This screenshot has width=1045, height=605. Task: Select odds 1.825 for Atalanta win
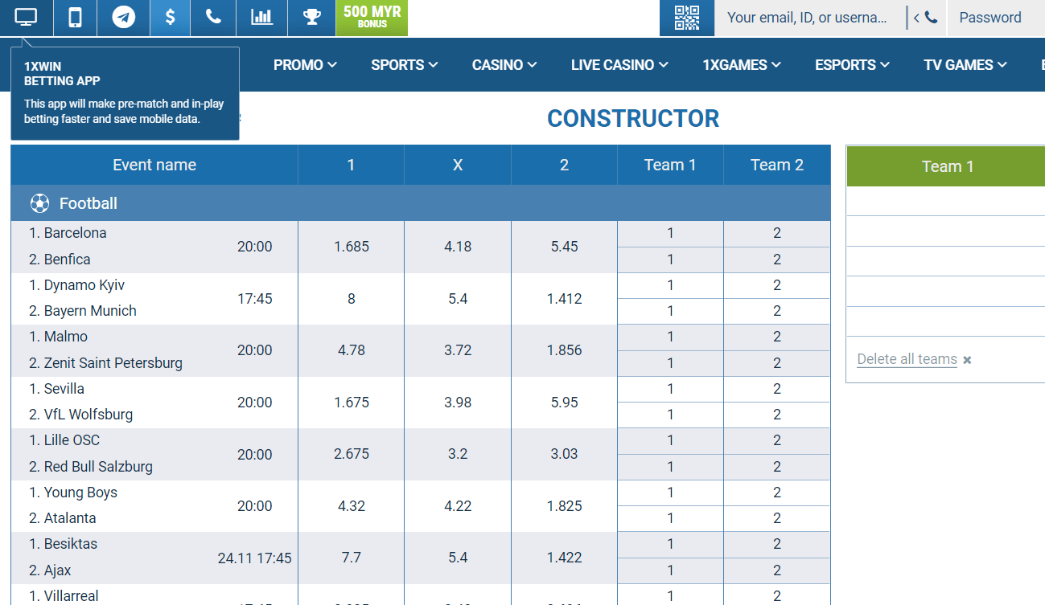pyautogui.click(x=564, y=506)
